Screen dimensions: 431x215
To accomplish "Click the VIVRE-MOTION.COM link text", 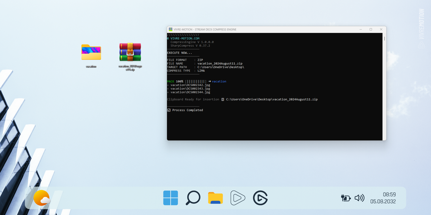I will (x=185, y=38).
